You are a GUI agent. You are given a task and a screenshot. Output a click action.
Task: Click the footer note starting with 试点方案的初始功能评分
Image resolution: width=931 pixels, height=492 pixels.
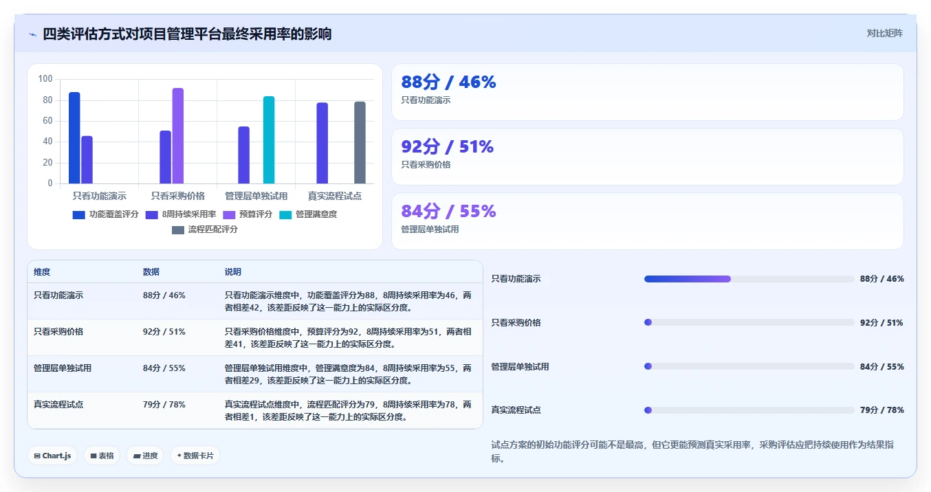pos(693,451)
